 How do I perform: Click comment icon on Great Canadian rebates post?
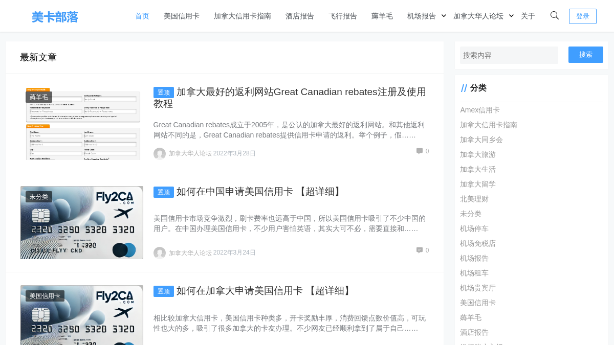pos(420,151)
